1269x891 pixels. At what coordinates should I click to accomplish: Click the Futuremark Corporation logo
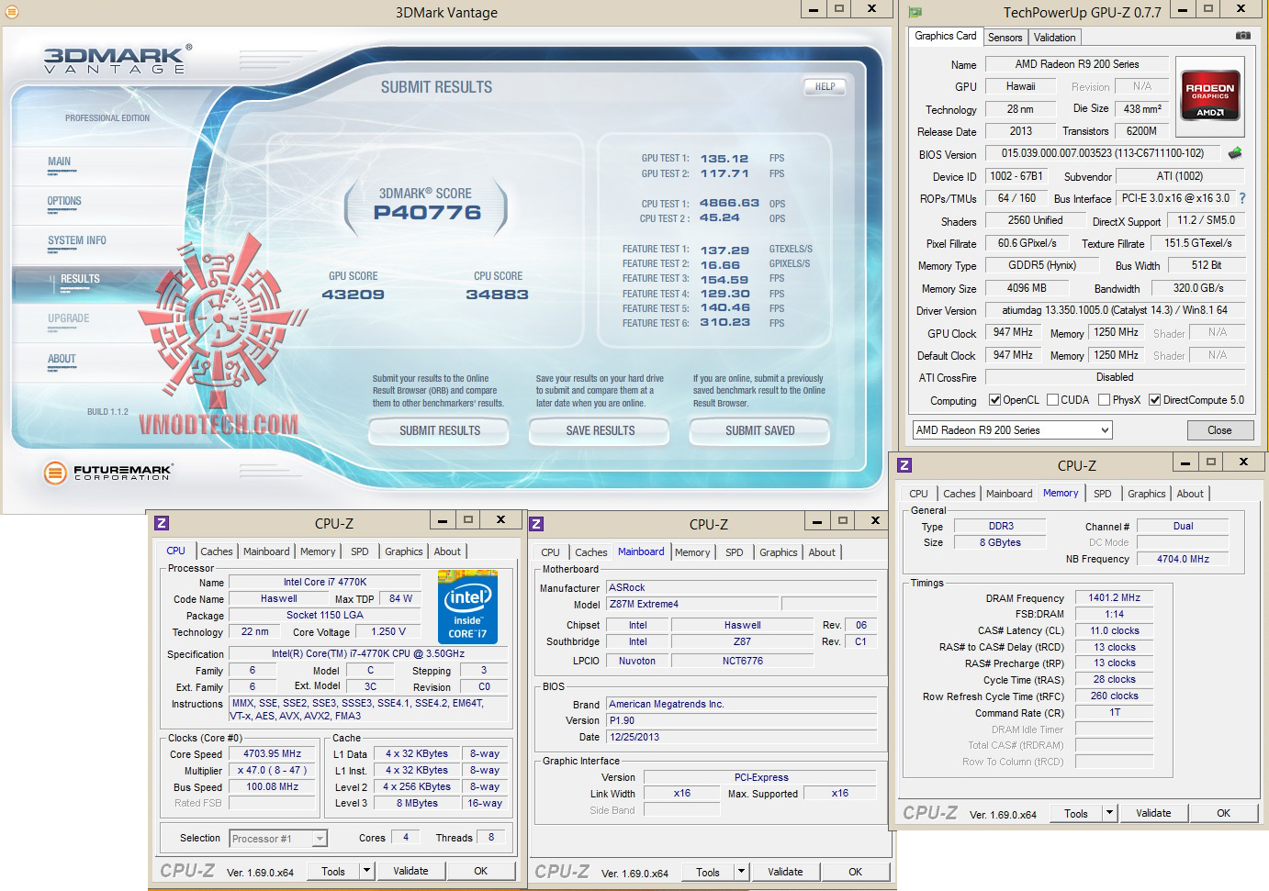(x=108, y=473)
